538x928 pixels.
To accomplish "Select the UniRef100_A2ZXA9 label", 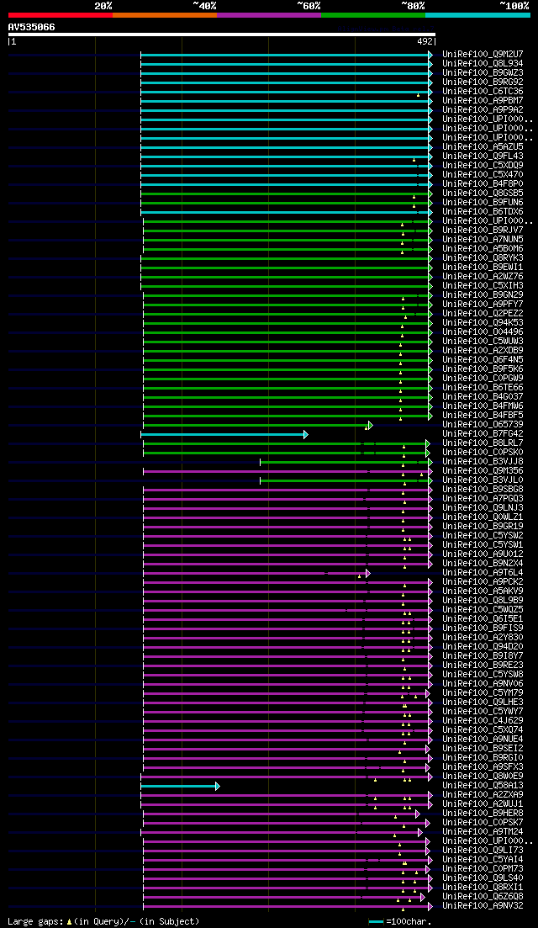I will tap(483, 795).
